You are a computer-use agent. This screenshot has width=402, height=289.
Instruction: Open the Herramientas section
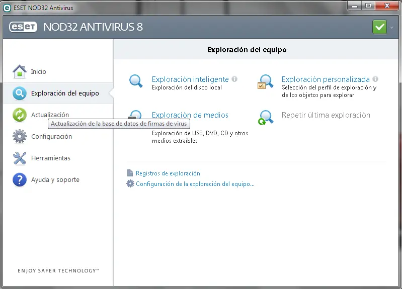51,158
